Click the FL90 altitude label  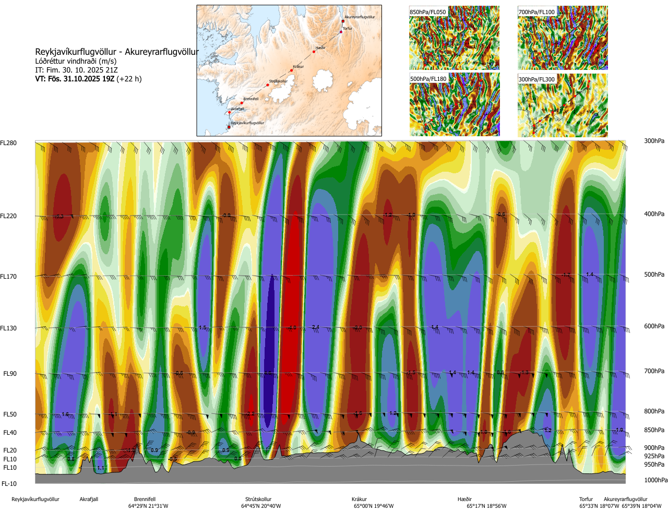[x=10, y=374]
